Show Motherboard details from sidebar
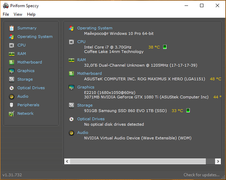 point(30,62)
